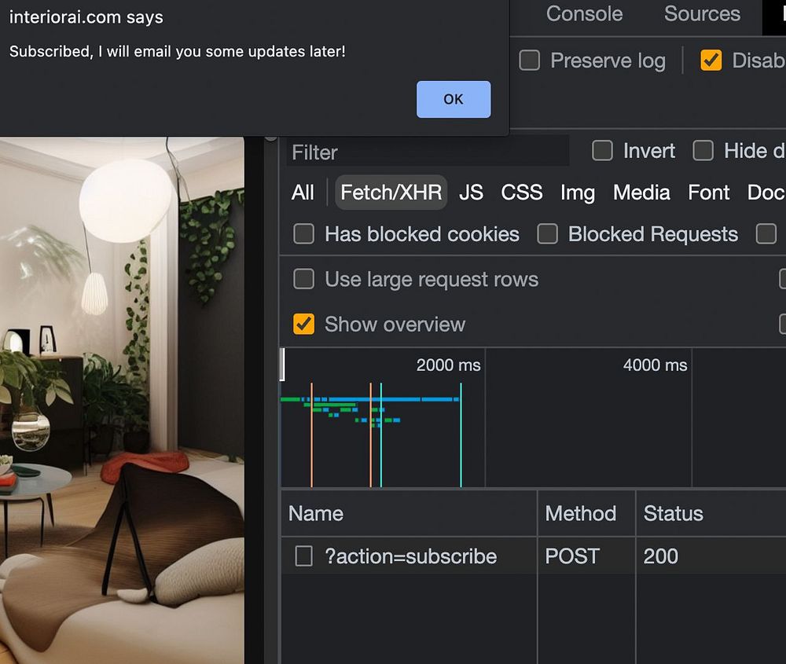The image size is (786, 664).
Task: Filter requests by Media
Action: coord(641,193)
